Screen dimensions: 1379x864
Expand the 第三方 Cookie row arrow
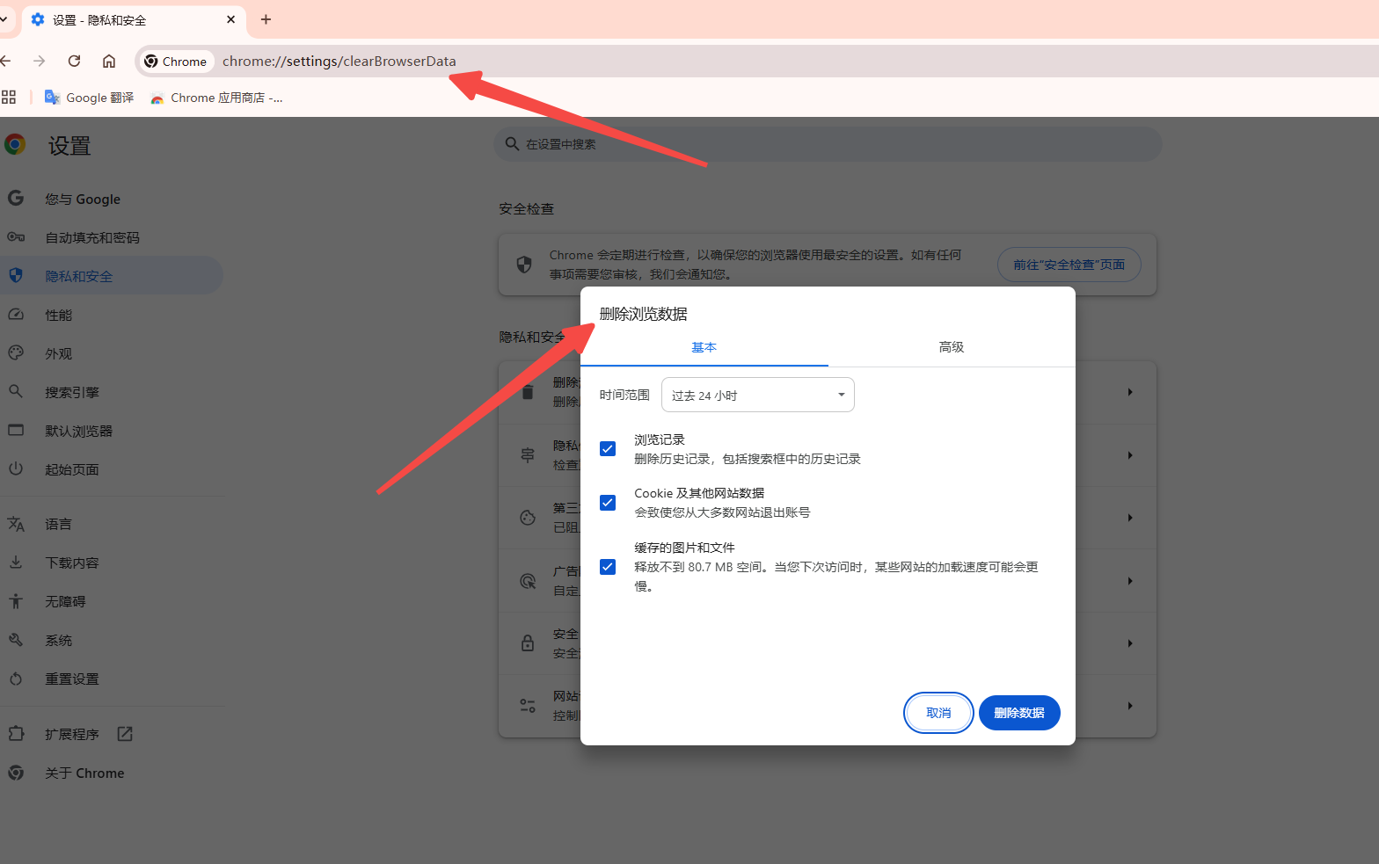(1130, 518)
